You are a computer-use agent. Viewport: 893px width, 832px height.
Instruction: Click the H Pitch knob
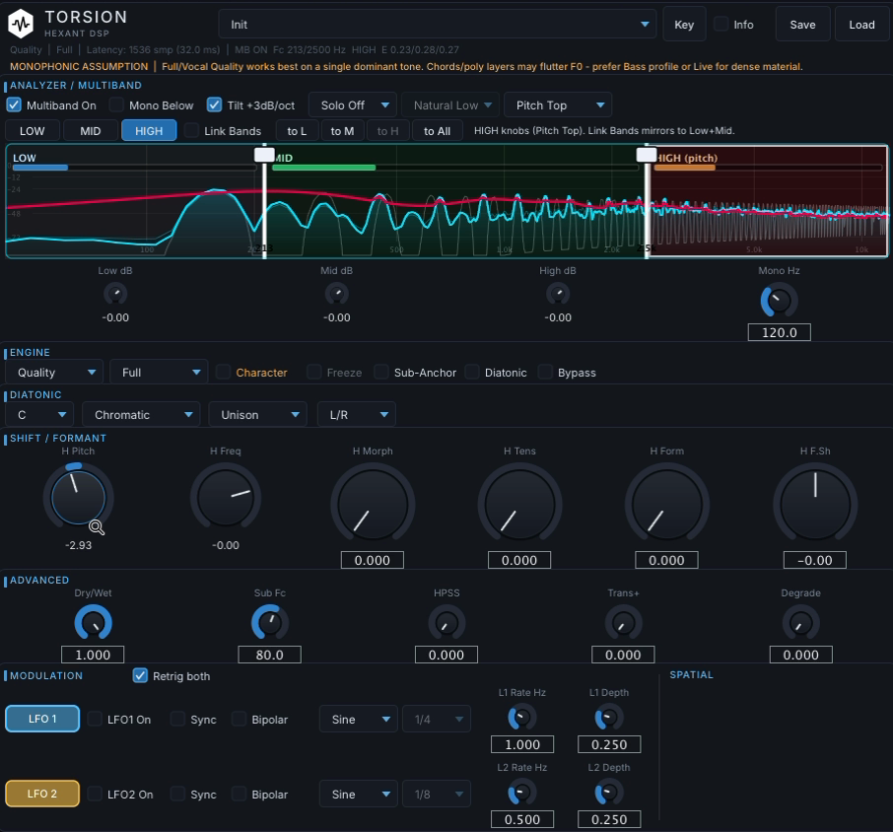tap(78, 497)
